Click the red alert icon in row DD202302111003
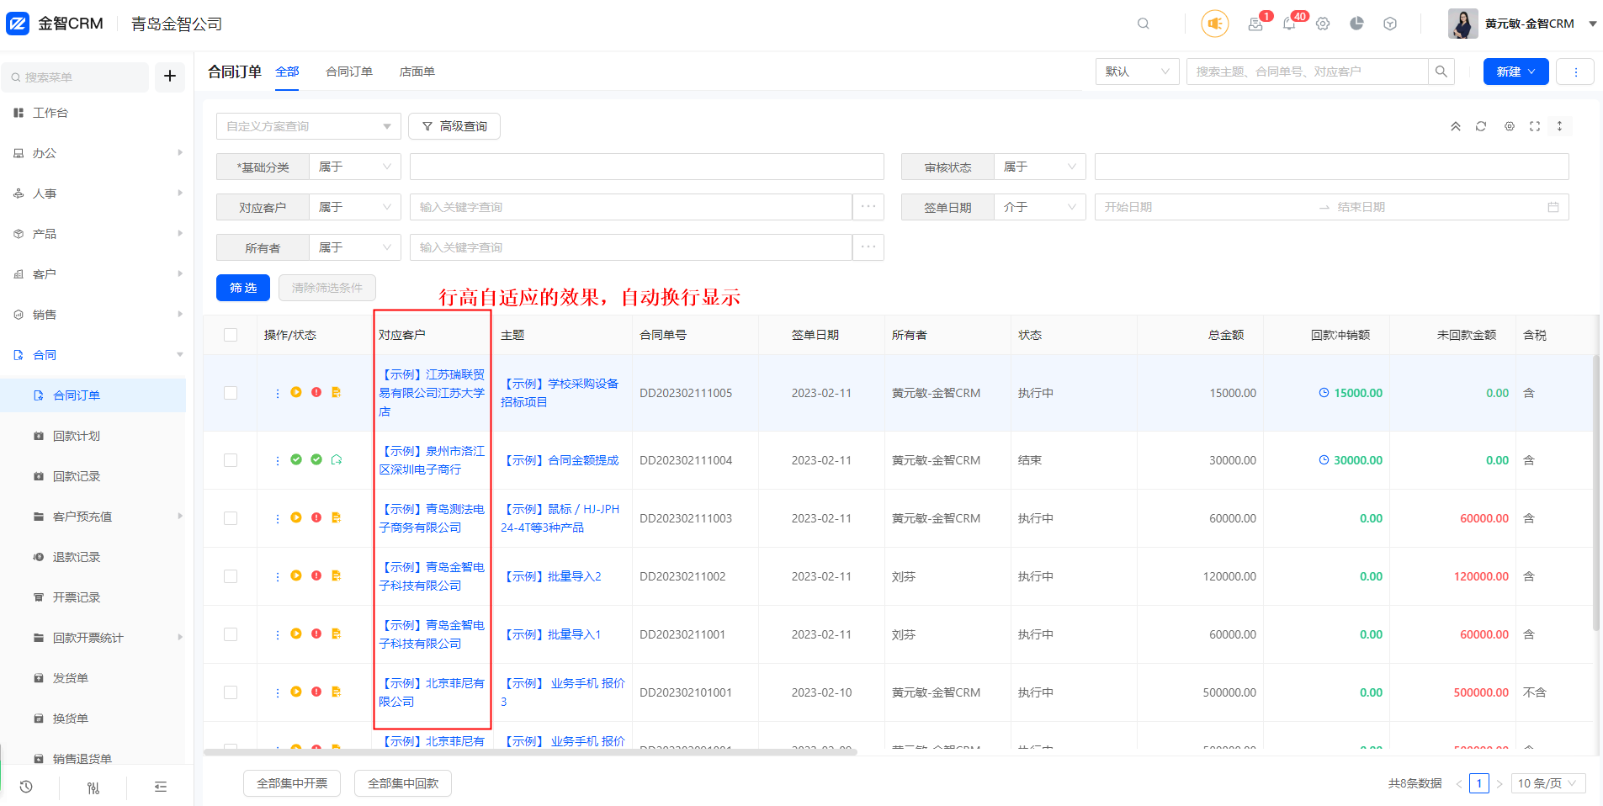Screen dimensions: 1603x806 point(316,517)
